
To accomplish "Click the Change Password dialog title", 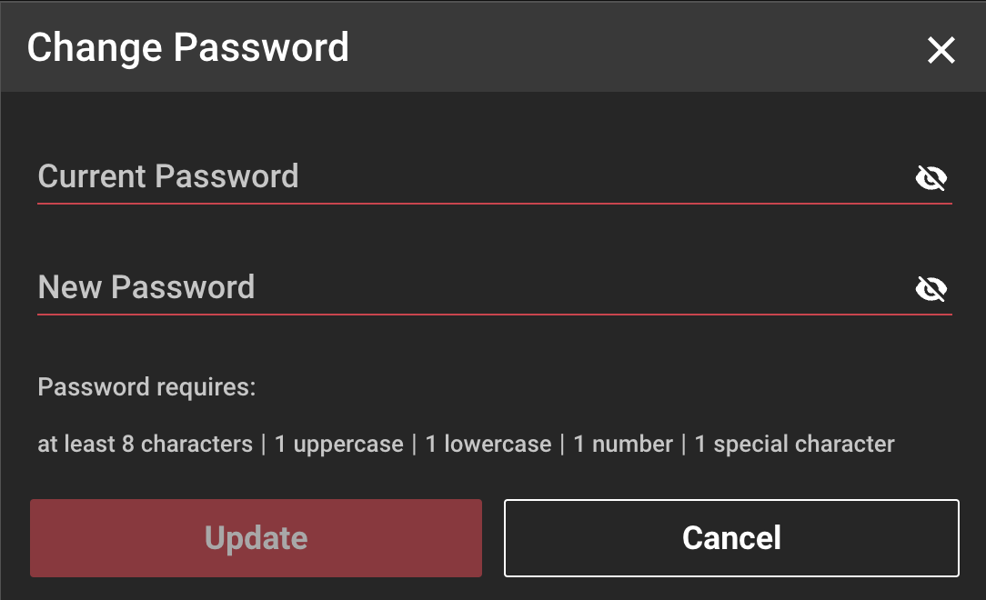I will pos(188,47).
